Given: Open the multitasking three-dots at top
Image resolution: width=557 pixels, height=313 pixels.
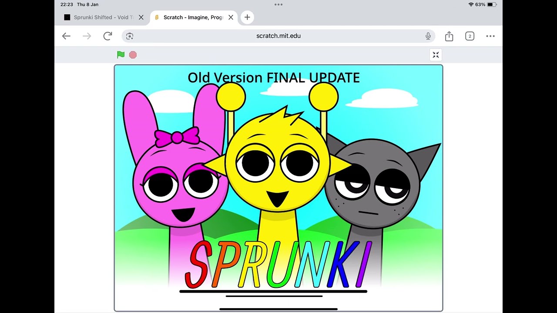Looking at the screenshot, I should [x=278, y=4].
